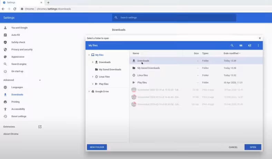Open Accessibility settings

click(18, 109)
